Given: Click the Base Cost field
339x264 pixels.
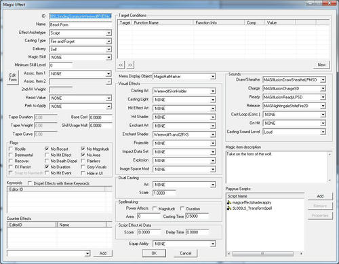Looking at the screenshot, I should 100,117.
